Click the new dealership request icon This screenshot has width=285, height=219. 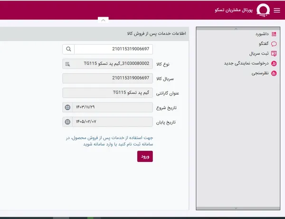tap(274, 64)
